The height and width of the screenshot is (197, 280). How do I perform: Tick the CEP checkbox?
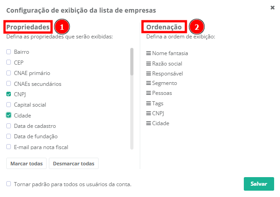coord(9,62)
